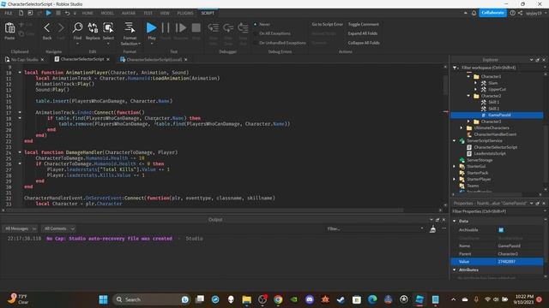
Task: Click the Windows Start button
Action: (103, 299)
